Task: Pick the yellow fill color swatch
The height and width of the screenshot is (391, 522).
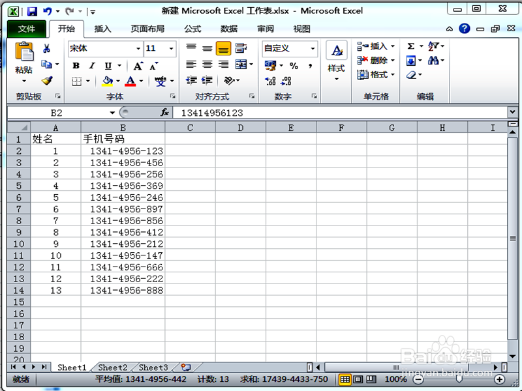Action: pyautogui.click(x=107, y=81)
